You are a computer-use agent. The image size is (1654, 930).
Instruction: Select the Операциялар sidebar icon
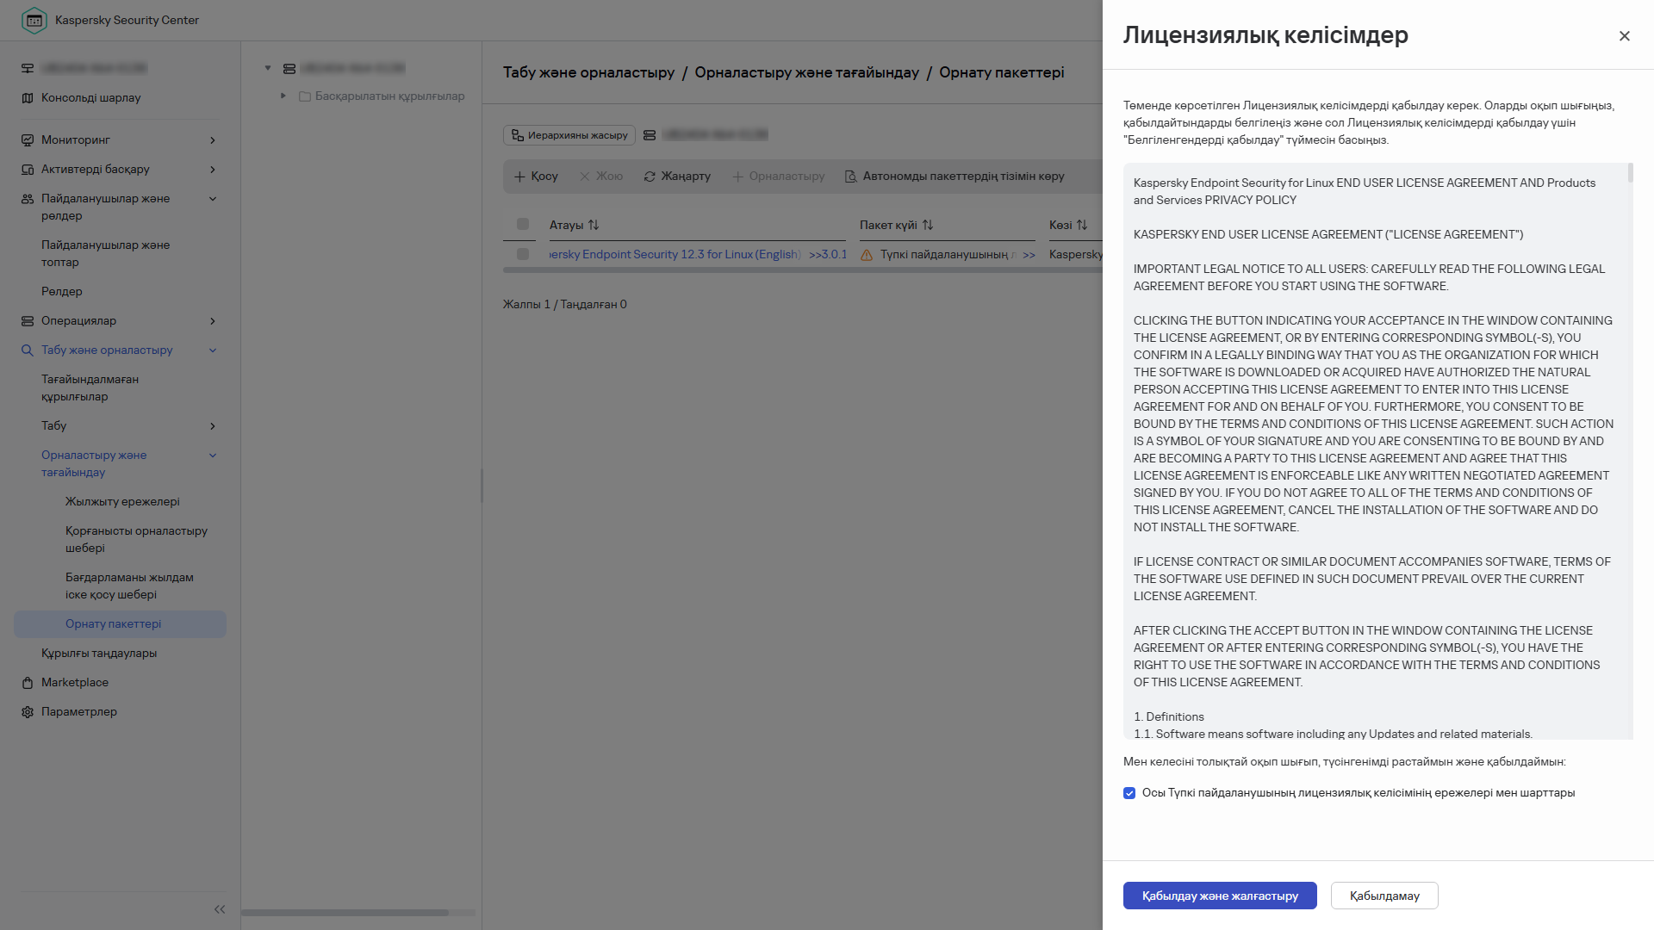[x=27, y=320]
